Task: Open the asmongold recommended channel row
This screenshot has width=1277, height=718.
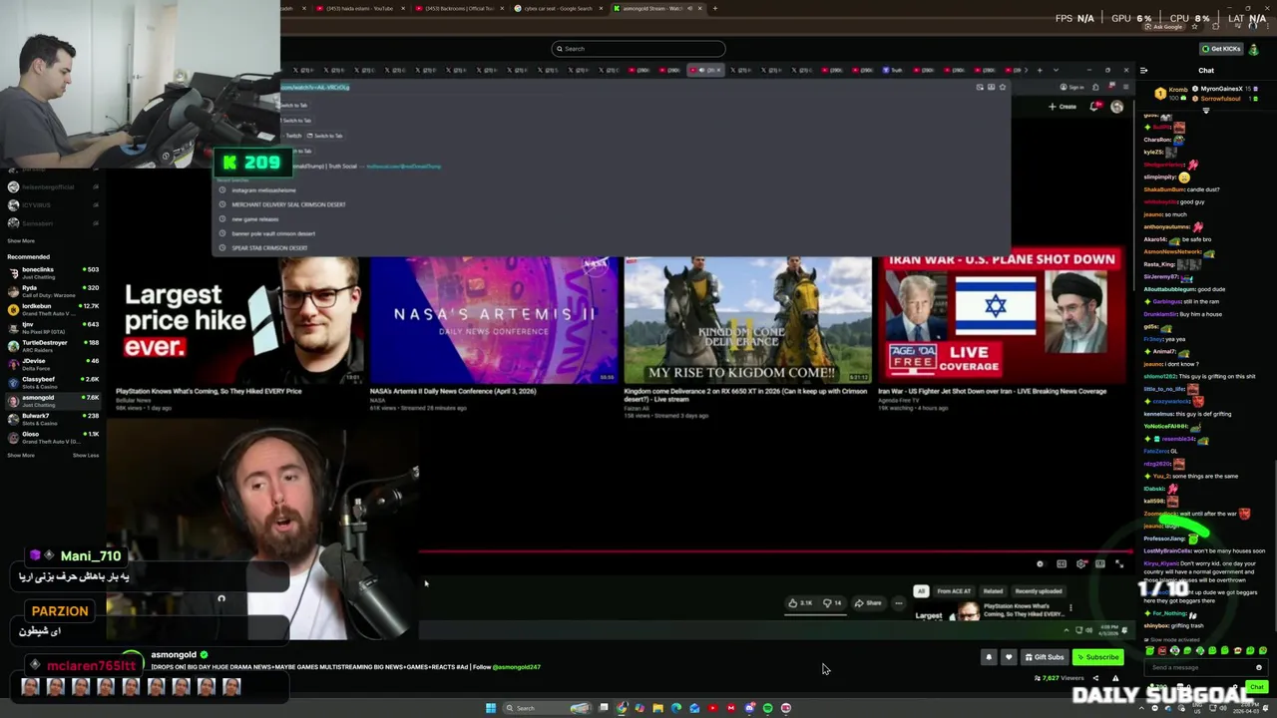Action: [53, 400]
